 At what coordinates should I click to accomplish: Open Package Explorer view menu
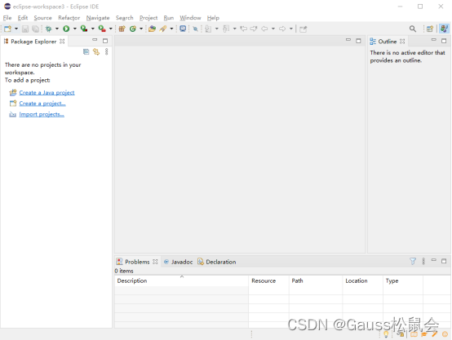coord(106,52)
